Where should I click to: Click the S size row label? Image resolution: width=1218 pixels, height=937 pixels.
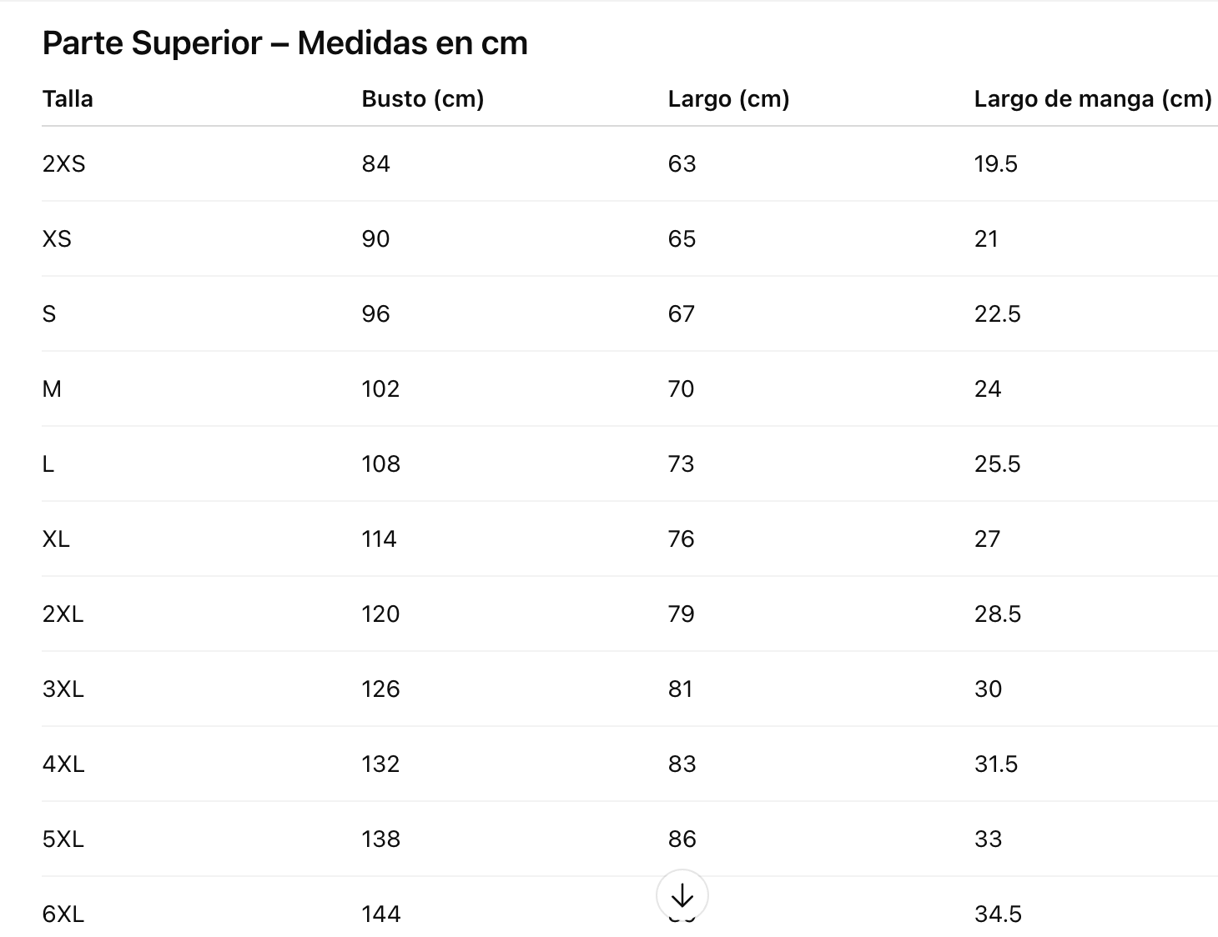(49, 314)
